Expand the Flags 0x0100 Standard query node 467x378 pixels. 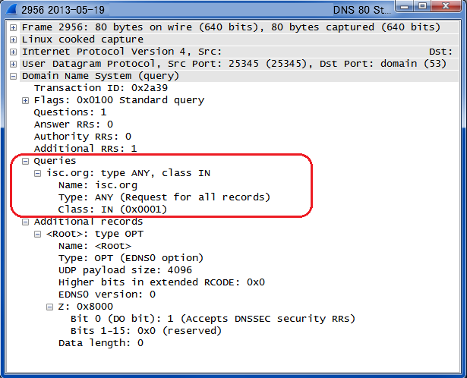pos(25,101)
